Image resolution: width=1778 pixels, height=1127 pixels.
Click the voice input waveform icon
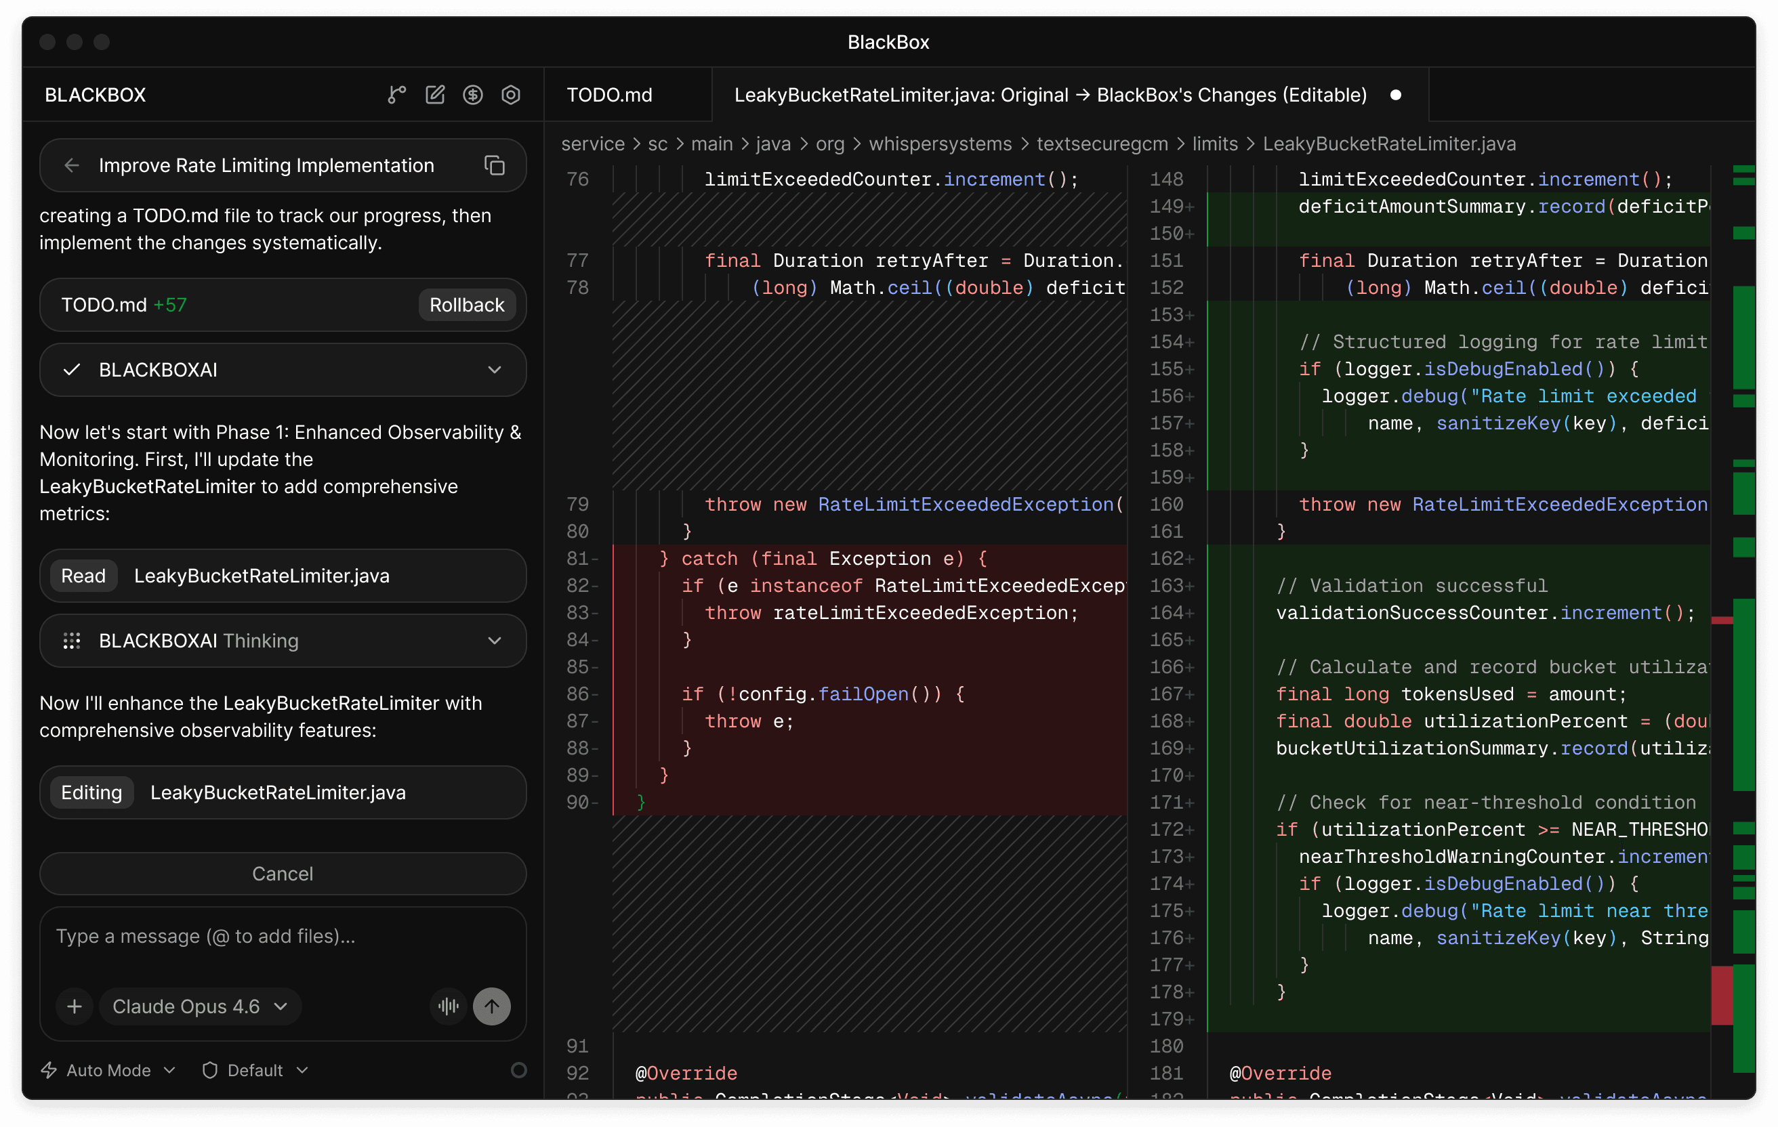pos(448,1006)
